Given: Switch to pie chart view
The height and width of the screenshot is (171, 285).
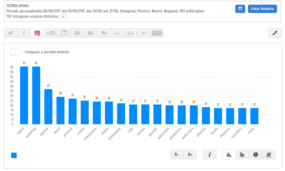Looking at the screenshot, I should (x=256, y=155).
